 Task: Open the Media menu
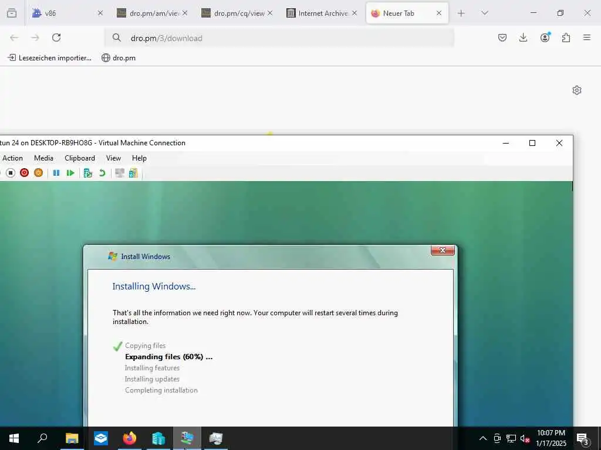click(x=43, y=158)
